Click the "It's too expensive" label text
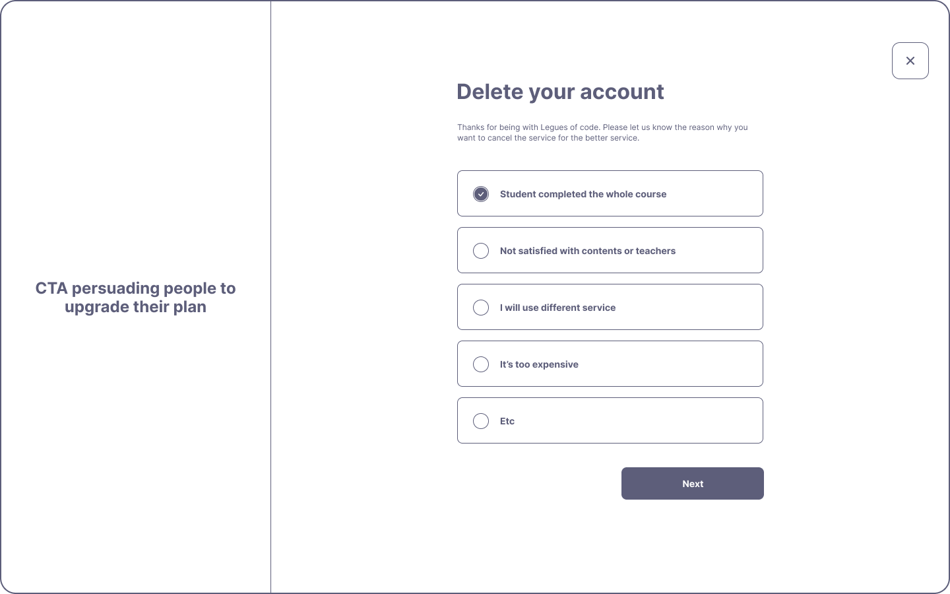Screen dimensions: 950x594 (x=539, y=364)
